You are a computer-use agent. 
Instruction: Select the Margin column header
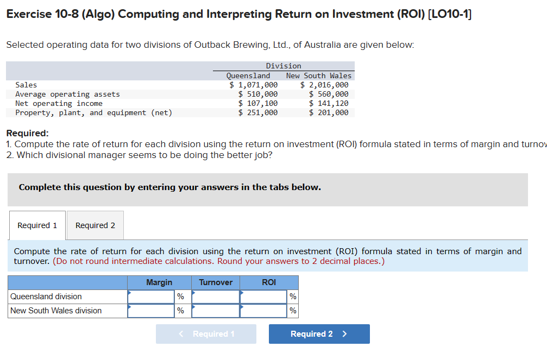[159, 282]
